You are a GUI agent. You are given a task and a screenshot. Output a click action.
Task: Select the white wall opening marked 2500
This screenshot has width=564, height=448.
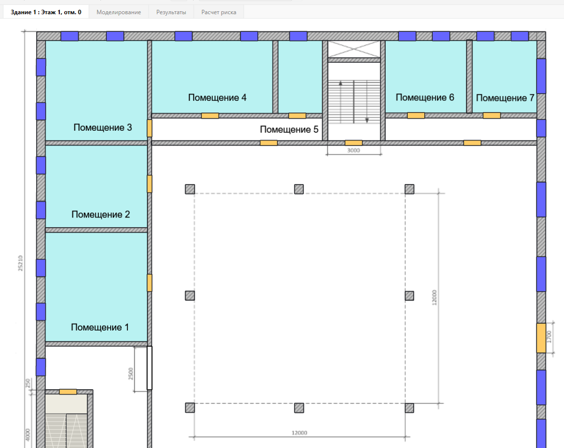coord(149,368)
